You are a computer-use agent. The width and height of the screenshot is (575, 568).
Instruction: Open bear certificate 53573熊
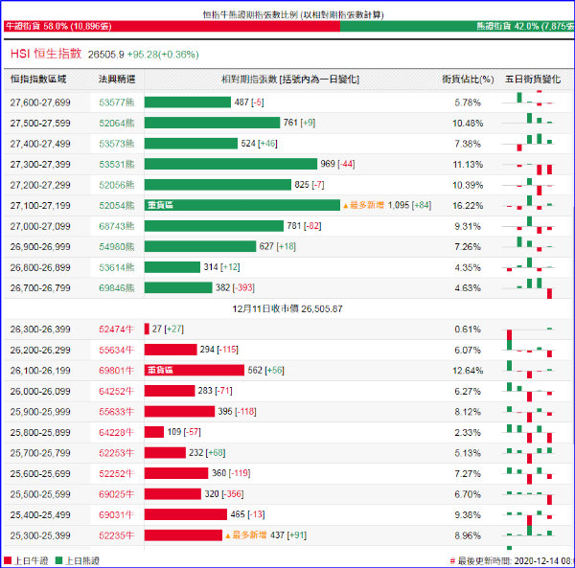click(117, 144)
